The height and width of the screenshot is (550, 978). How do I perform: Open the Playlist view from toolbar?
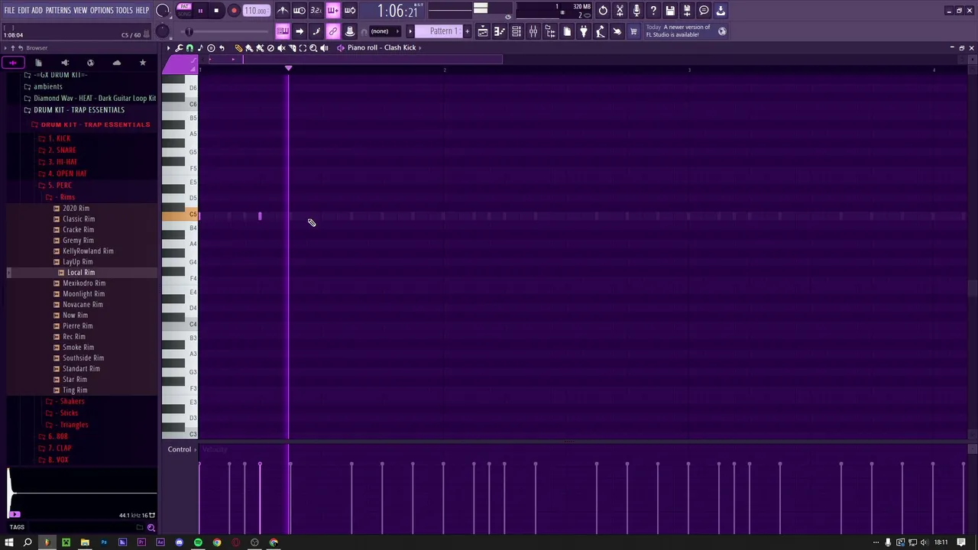[483, 31]
